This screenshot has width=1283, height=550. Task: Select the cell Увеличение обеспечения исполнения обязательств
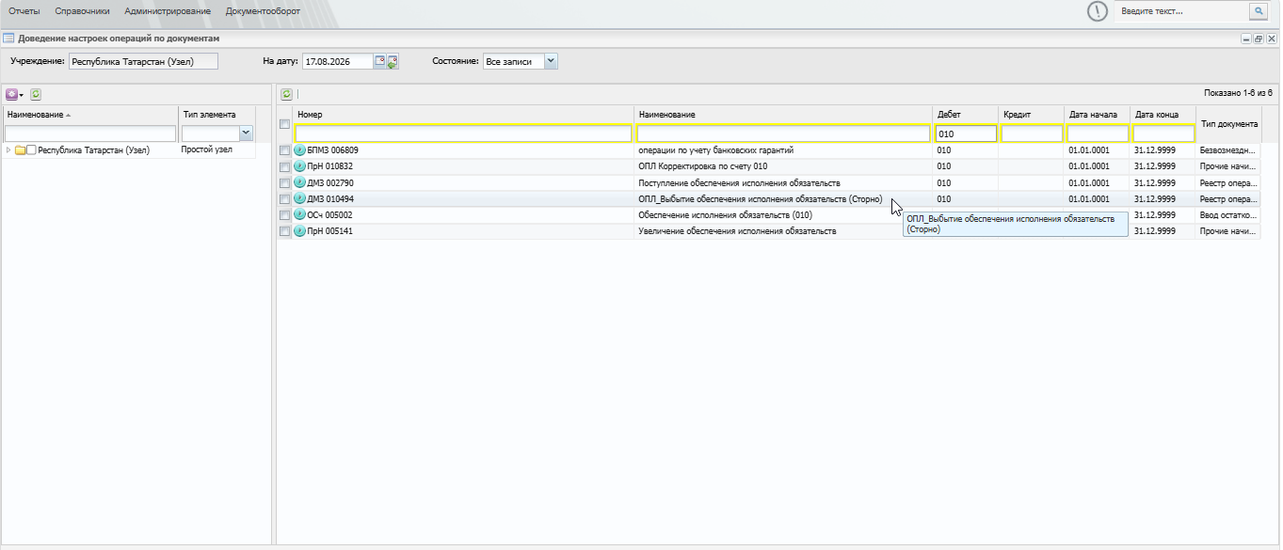point(784,230)
